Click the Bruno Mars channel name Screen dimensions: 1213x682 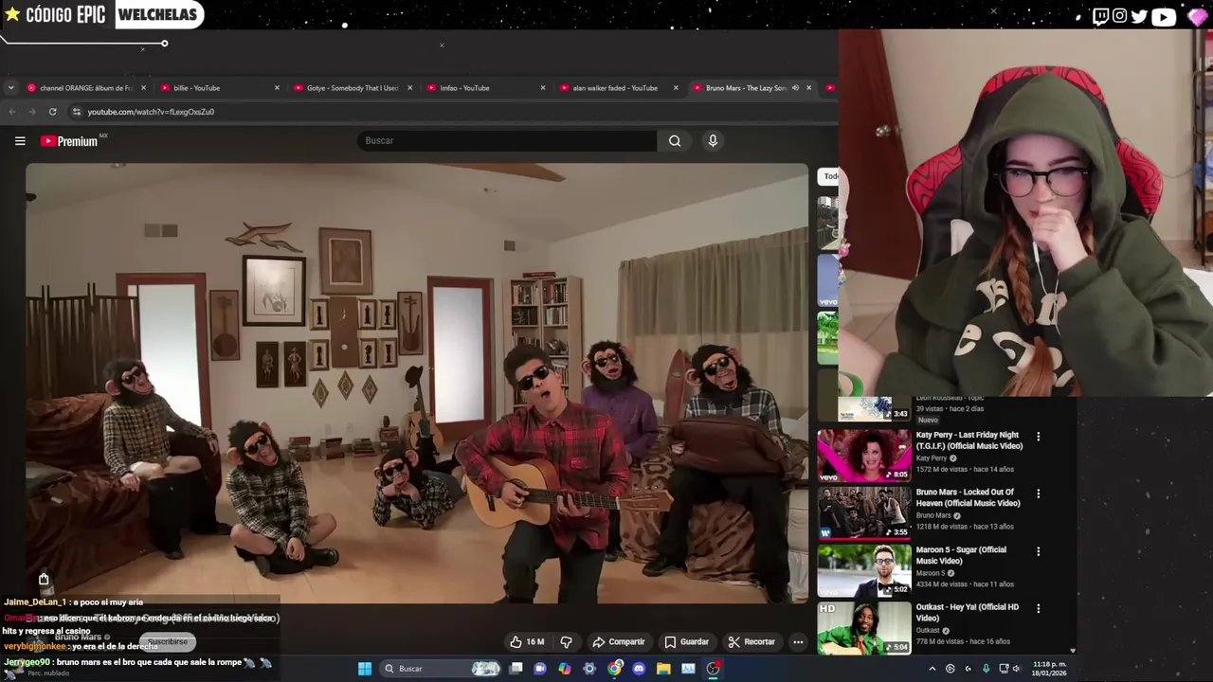78,637
